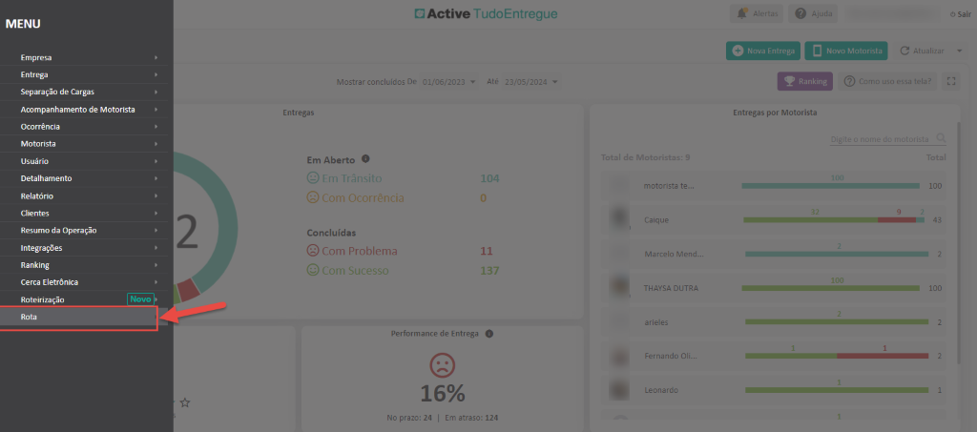Screen dimensions: 977x432
Task: Click Em Trânsito status label
Action: pyautogui.click(x=353, y=178)
